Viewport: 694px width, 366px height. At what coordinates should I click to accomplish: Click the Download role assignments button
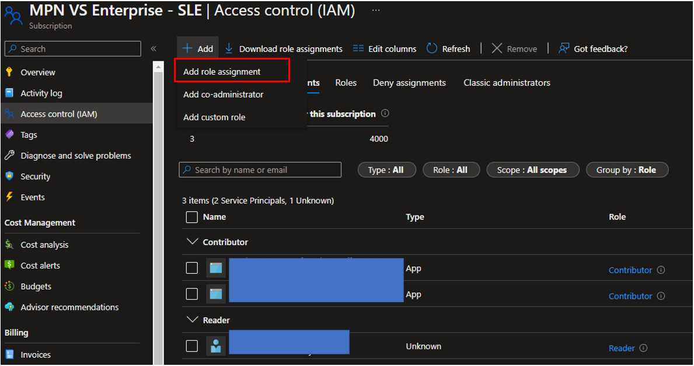point(284,48)
